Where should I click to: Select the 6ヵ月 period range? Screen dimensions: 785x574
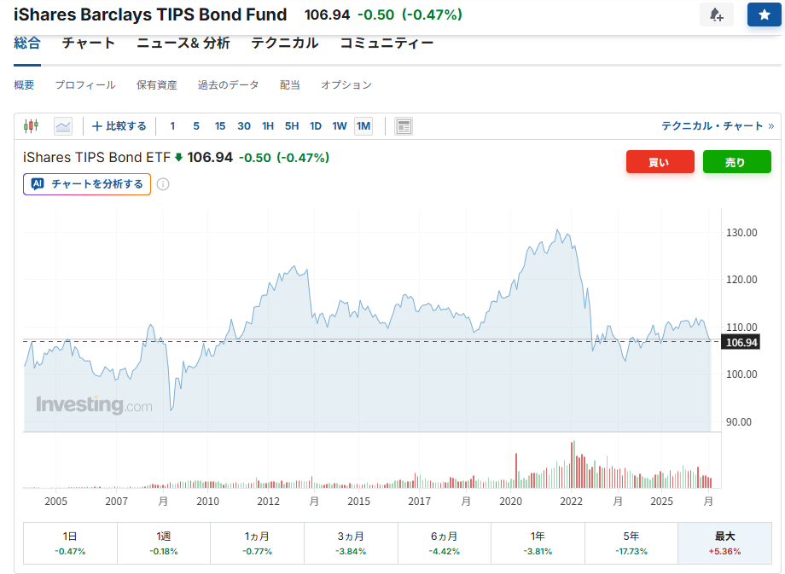pyautogui.click(x=445, y=543)
